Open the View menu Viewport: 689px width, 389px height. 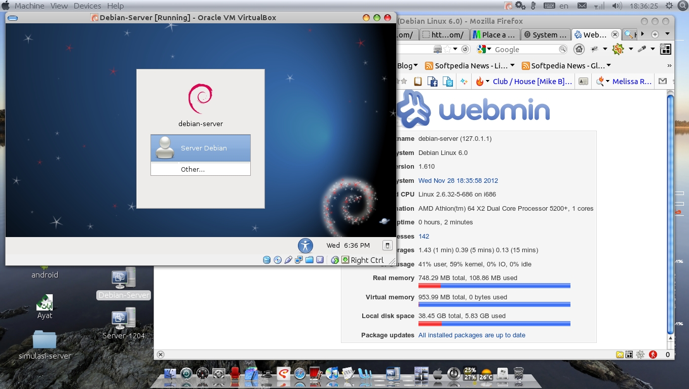click(59, 6)
